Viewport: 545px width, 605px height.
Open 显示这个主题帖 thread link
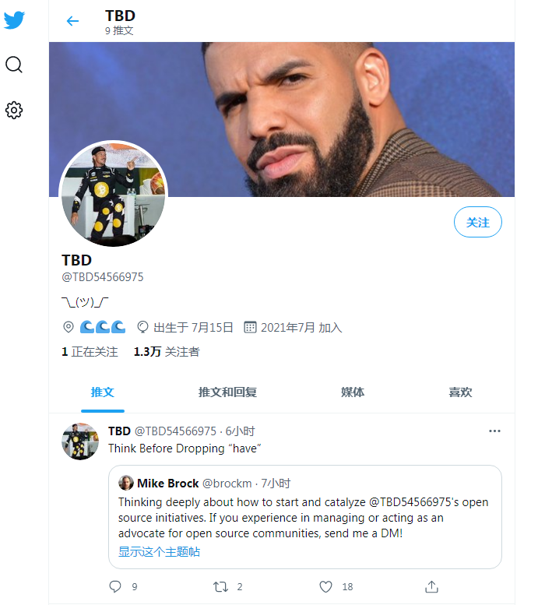[x=159, y=551]
